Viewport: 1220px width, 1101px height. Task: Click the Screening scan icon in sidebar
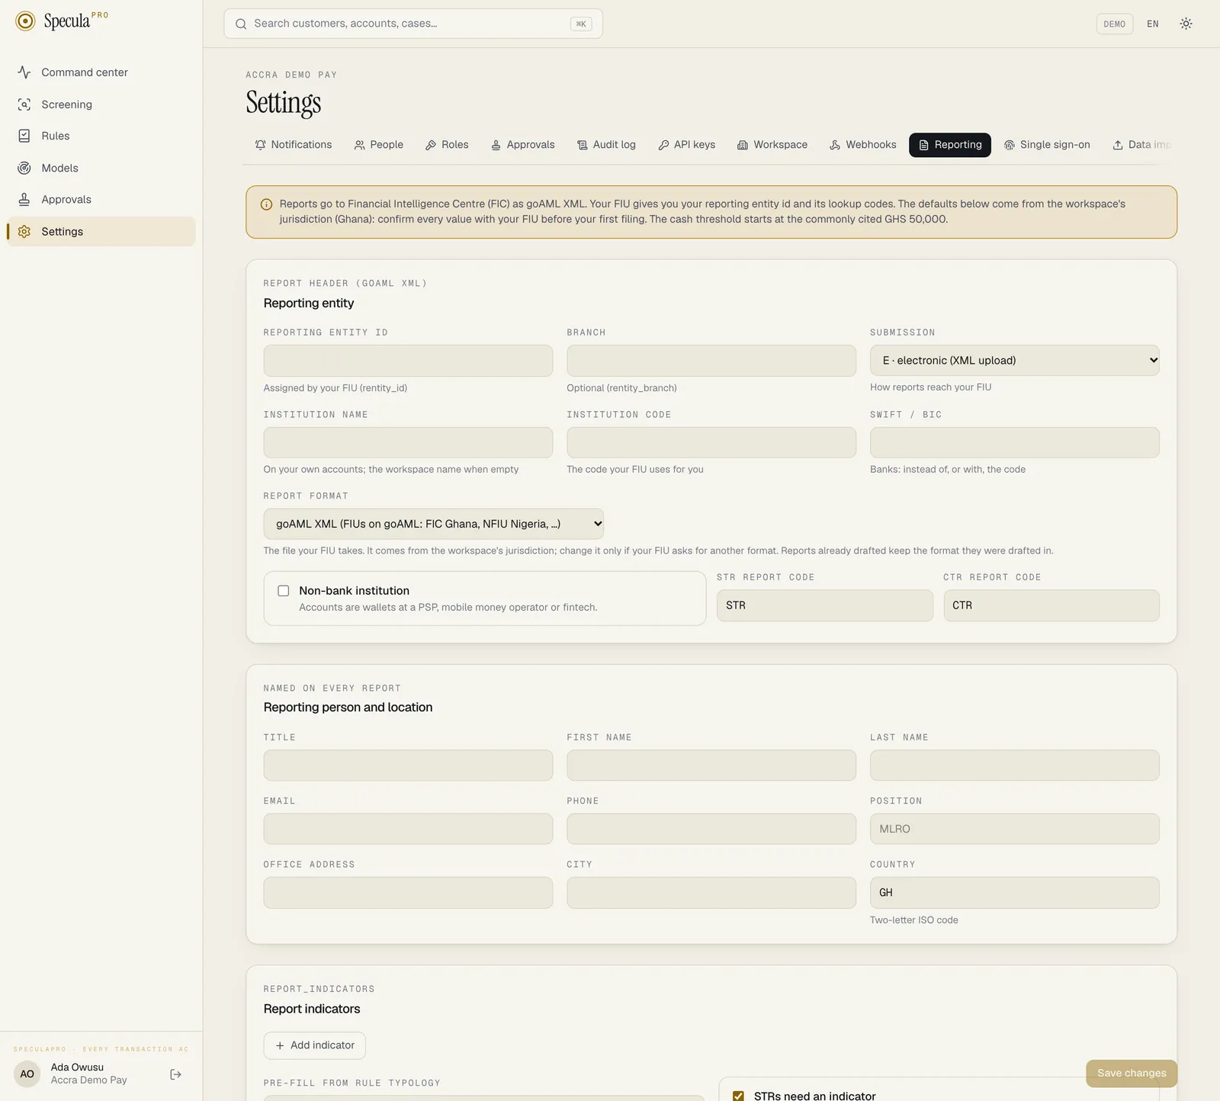point(24,104)
